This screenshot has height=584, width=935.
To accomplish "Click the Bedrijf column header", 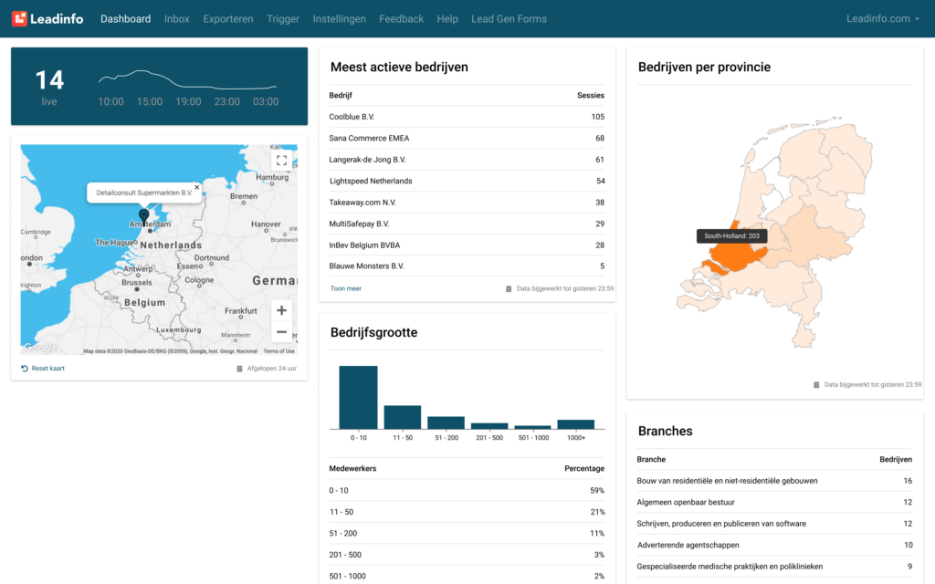I will point(341,95).
